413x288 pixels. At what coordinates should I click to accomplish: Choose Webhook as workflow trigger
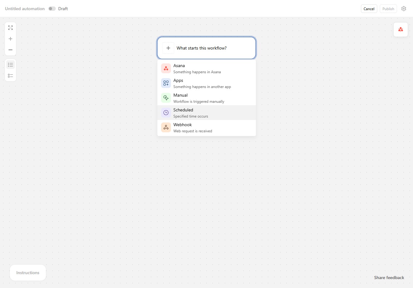pos(207,127)
